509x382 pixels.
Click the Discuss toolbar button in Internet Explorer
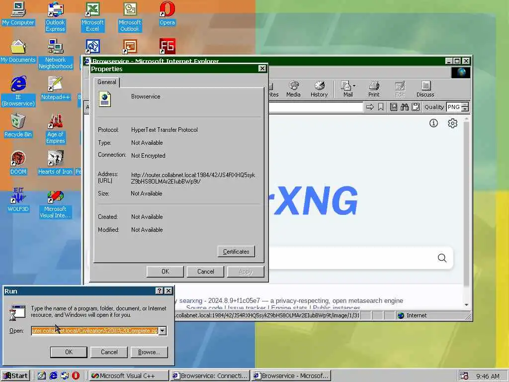425,89
